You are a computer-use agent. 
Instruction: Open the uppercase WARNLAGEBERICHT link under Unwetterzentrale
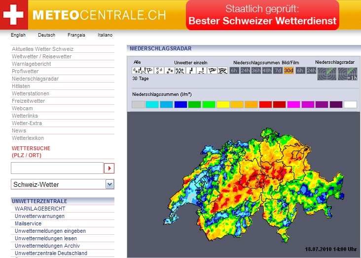40,209
